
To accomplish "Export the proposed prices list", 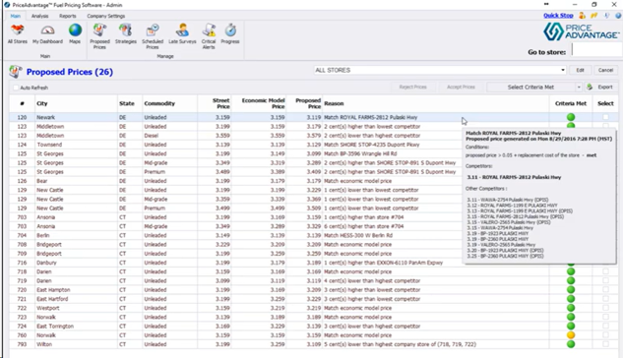I will tap(600, 87).
